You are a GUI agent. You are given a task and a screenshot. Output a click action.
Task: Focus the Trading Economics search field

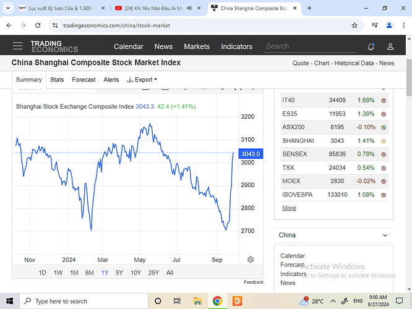[310, 46]
